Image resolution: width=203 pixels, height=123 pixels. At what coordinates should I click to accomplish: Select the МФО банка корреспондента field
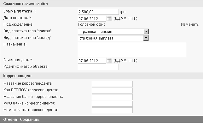(x=112, y=104)
